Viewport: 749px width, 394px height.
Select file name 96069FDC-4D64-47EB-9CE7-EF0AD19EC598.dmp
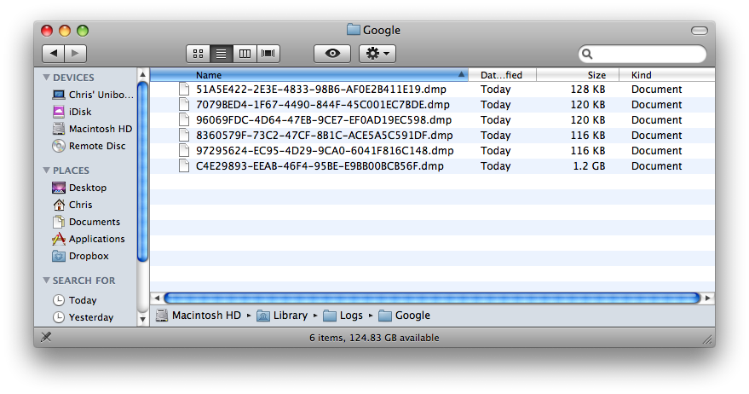324,120
